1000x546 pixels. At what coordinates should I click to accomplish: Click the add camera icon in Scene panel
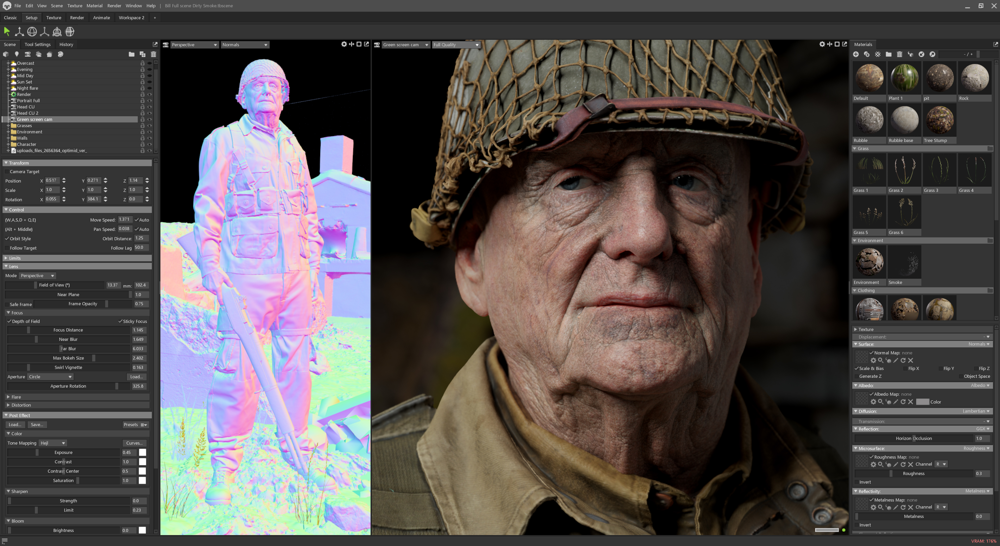click(x=28, y=54)
